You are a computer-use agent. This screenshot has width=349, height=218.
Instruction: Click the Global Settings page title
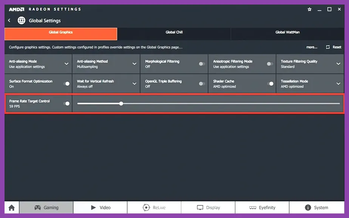pyautogui.click(x=45, y=20)
